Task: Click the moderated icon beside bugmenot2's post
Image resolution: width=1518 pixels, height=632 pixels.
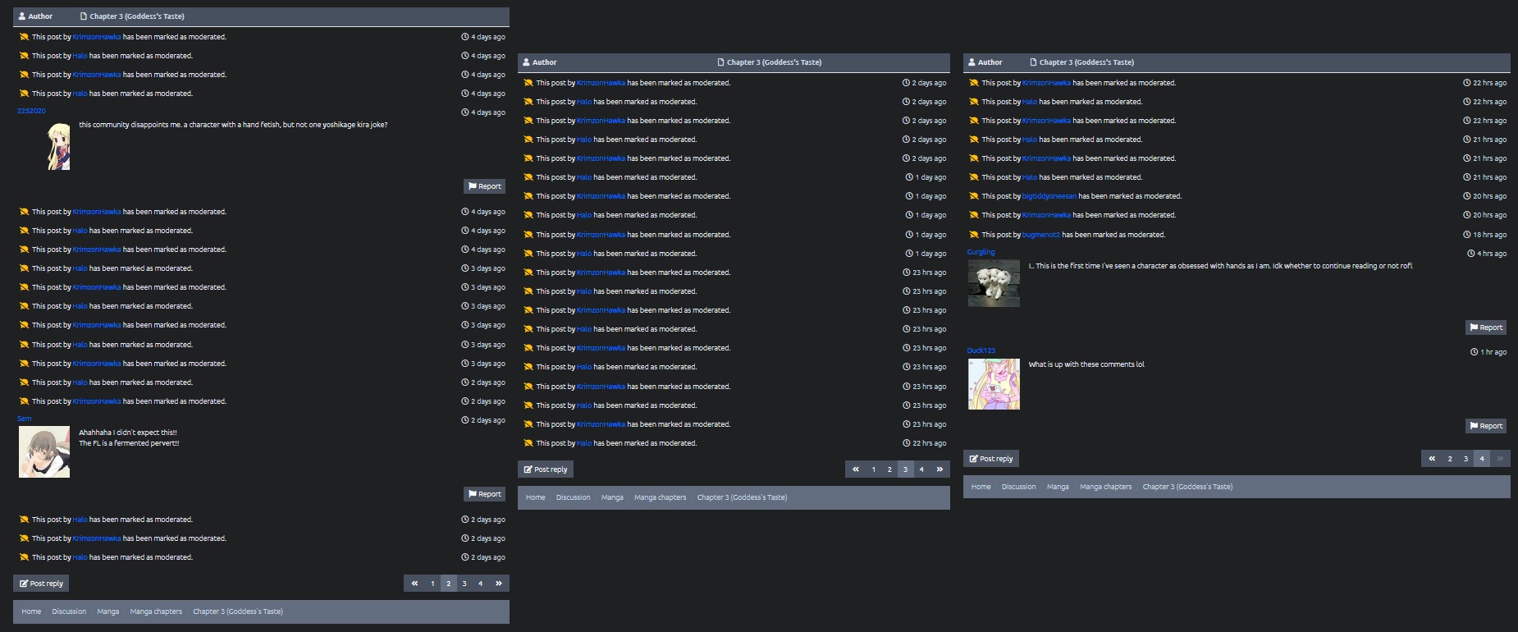Action: tap(973, 235)
